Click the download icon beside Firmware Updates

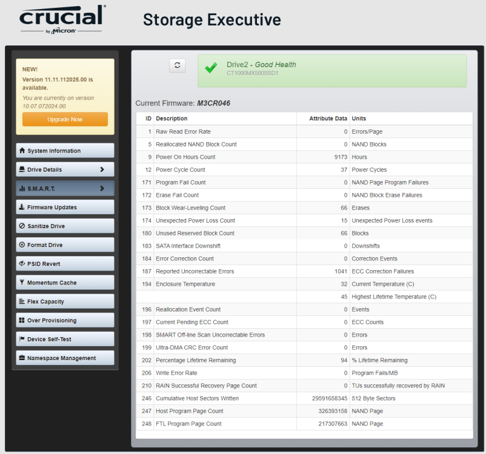(x=22, y=207)
